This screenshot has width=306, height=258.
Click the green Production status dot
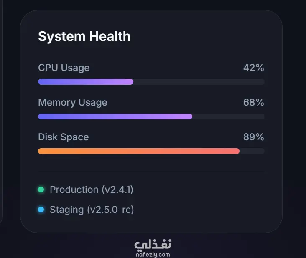[x=41, y=190]
